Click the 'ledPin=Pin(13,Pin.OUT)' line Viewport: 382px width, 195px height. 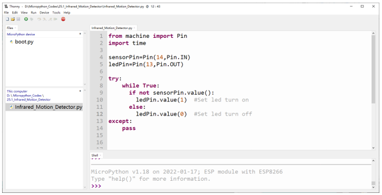146,64
